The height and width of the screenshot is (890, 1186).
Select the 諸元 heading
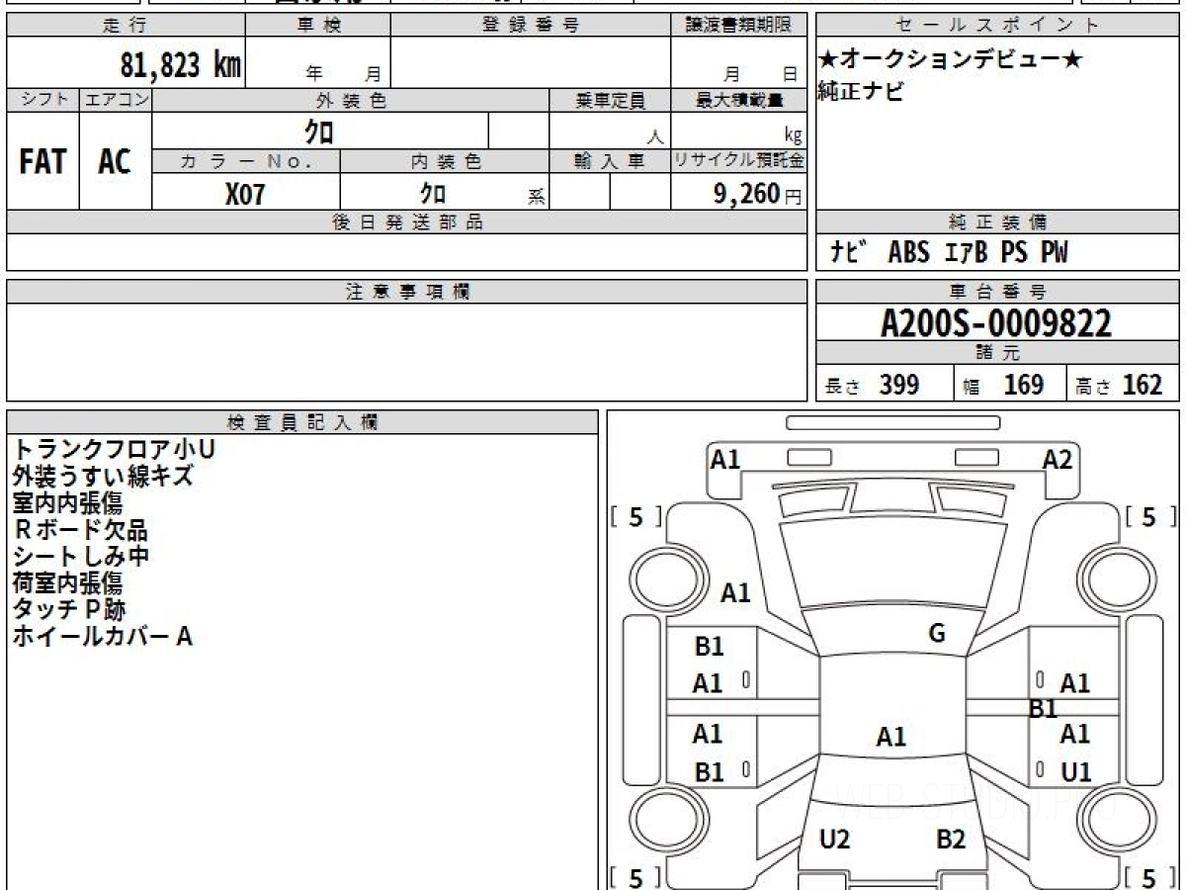coord(998,353)
